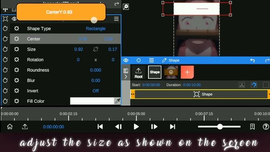Open gear settings for Fill Color
270x152 pixels.
point(16,101)
